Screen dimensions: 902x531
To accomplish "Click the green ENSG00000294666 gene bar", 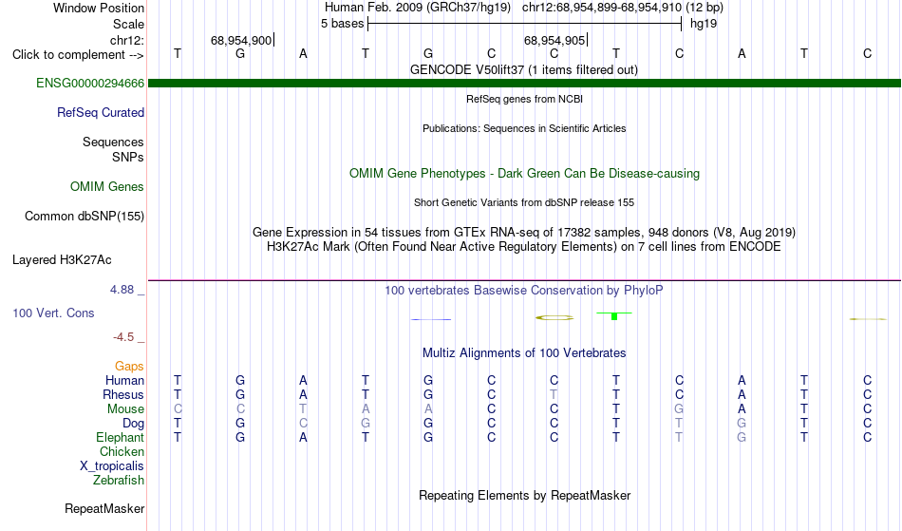I will point(524,84).
